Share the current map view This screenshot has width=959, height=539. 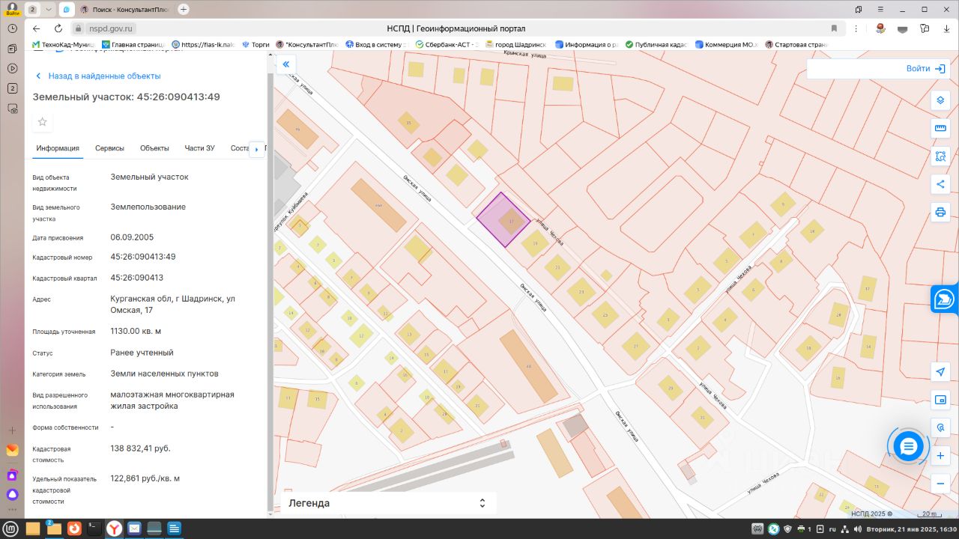point(940,184)
